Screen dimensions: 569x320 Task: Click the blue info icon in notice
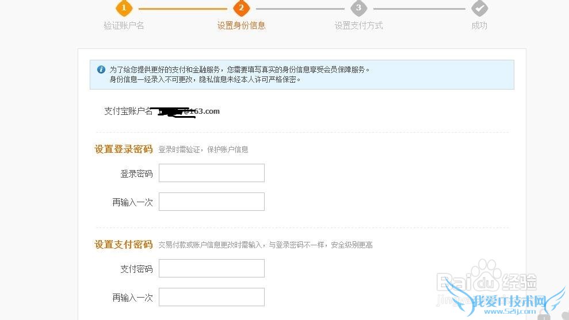[101, 70]
